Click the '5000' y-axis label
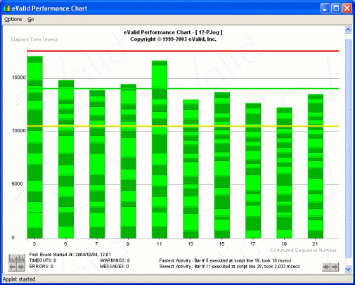The width and height of the screenshot is (355, 285). [x=18, y=184]
